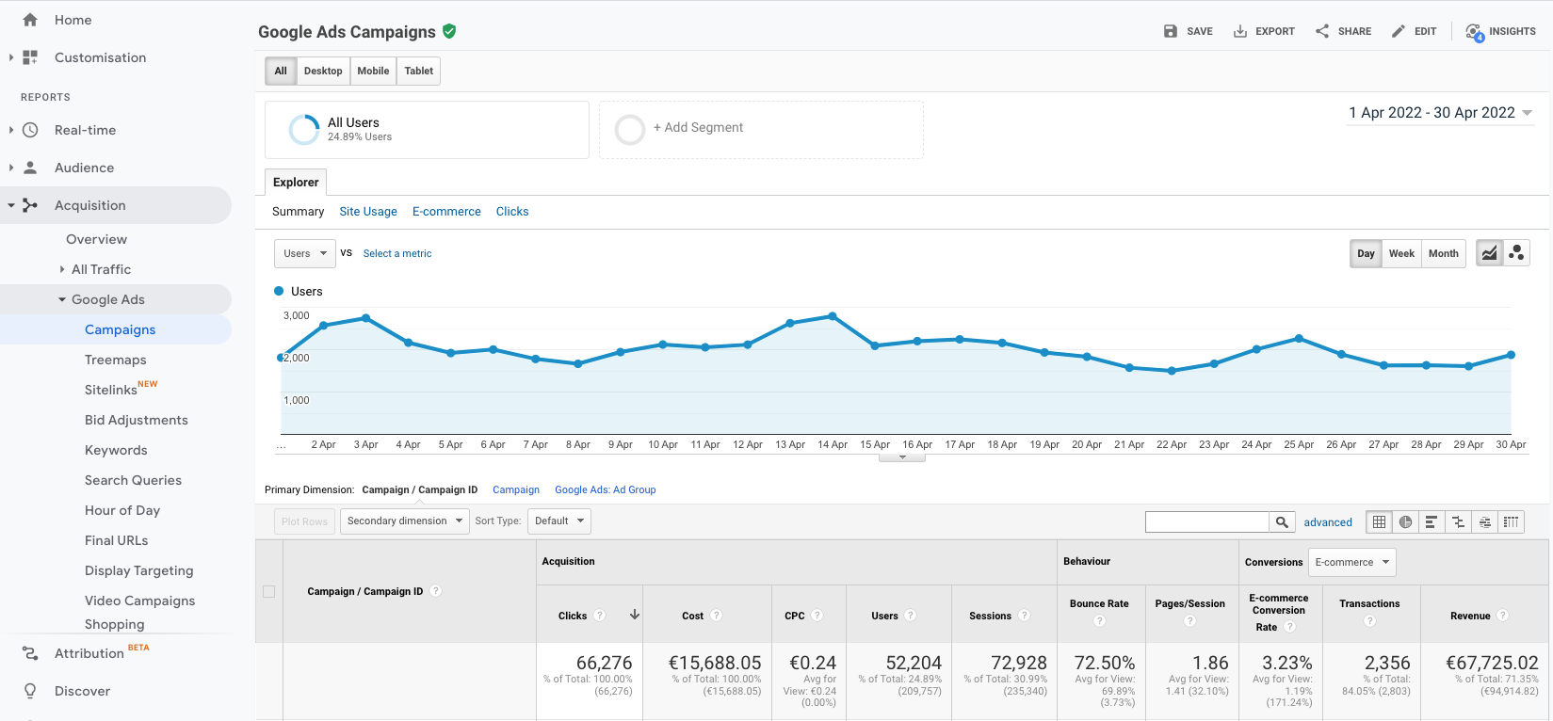Switch to the Summary metric group

pos(298,212)
